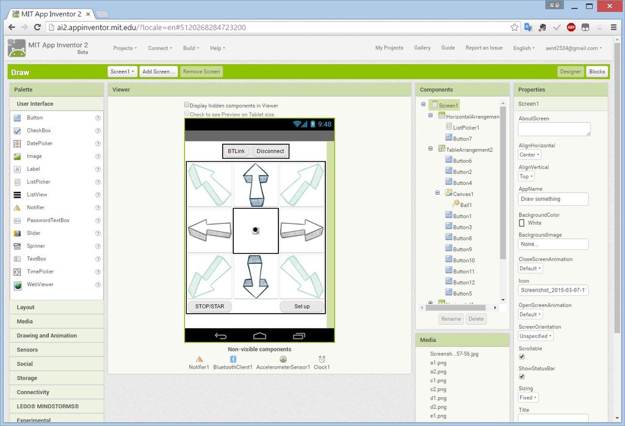Open the Screen1 screen selector
625x426 pixels.
122,72
